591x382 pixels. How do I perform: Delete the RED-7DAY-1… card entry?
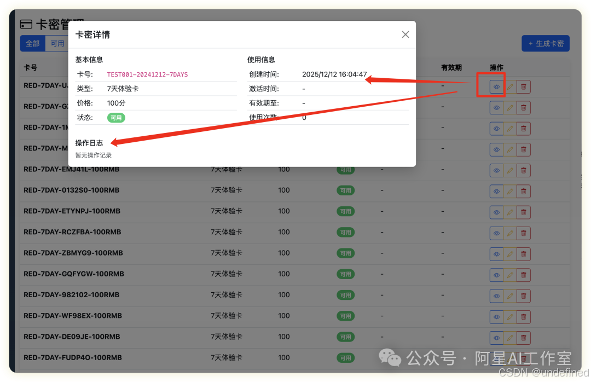click(x=524, y=129)
